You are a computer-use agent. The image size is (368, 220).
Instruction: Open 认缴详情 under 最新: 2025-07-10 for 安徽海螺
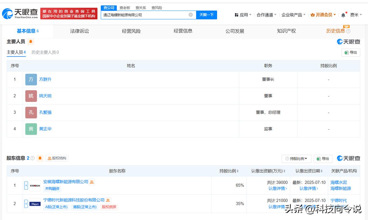point(309,188)
